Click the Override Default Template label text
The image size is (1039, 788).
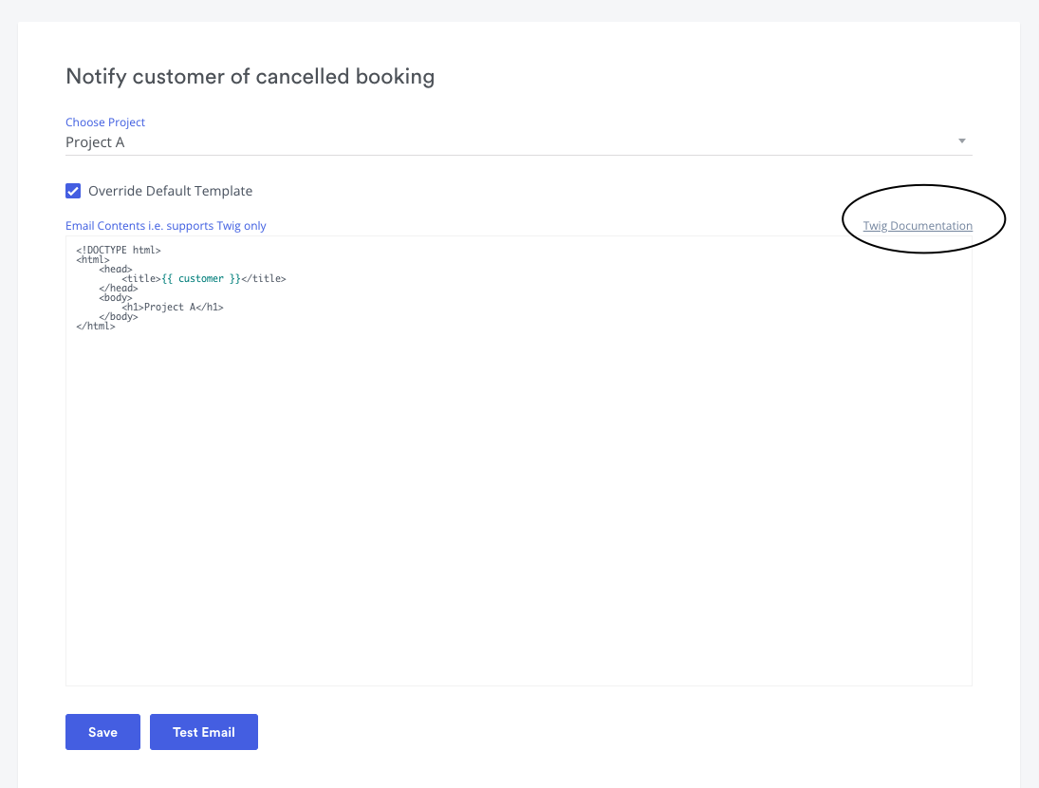(x=170, y=191)
